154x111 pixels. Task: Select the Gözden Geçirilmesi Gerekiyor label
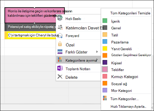tap(131, 55)
